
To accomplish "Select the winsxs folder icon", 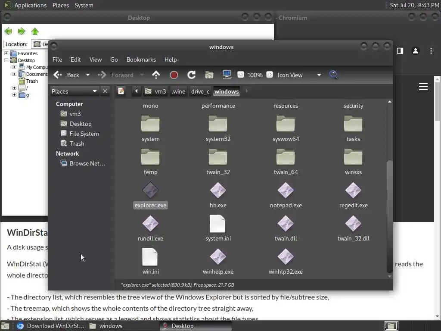I will (x=353, y=157).
